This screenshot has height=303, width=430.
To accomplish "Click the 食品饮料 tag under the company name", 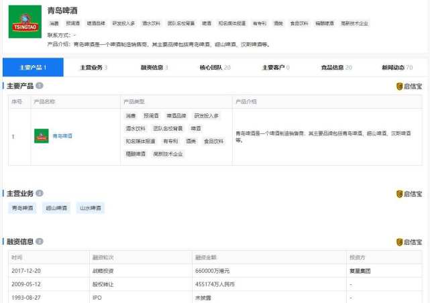I will tap(299, 23).
